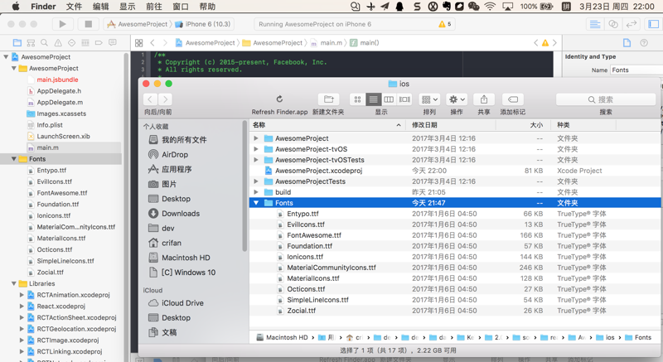Open Finder 窗口 menu
663x362 pixels.
tap(181, 7)
